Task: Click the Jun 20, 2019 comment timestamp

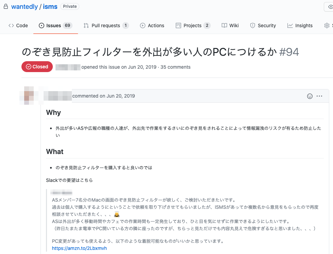Action: [121, 96]
